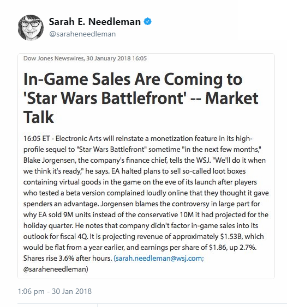Viewport: 287px width, 307px height.
Task: Select the 'Market' word in the headline
Action: point(232,98)
